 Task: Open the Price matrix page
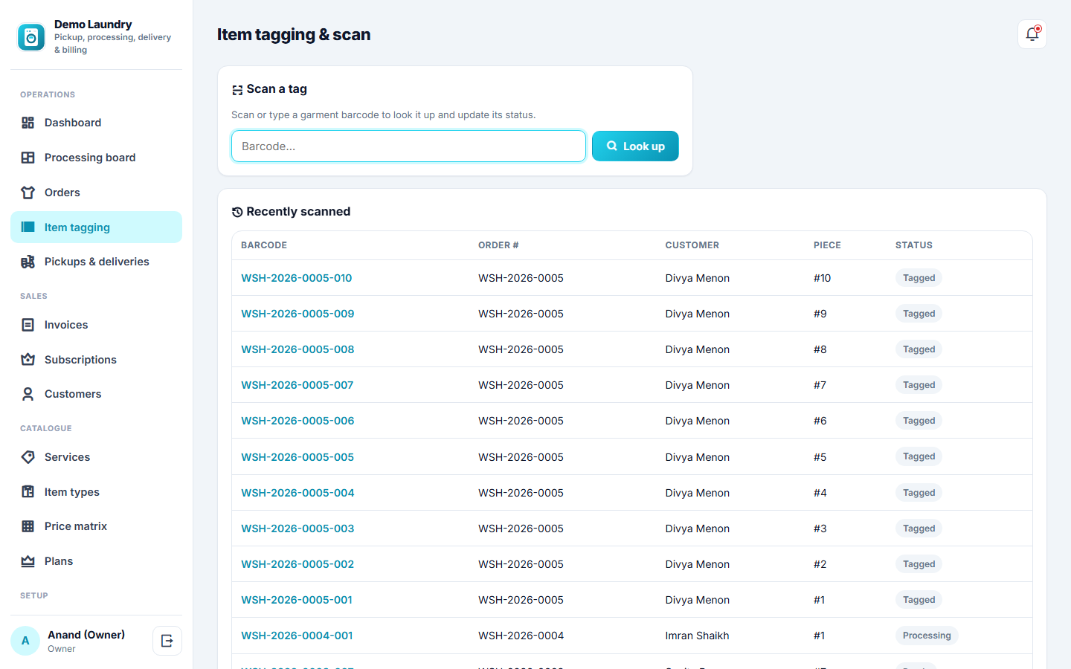pyautogui.click(x=96, y=526)
